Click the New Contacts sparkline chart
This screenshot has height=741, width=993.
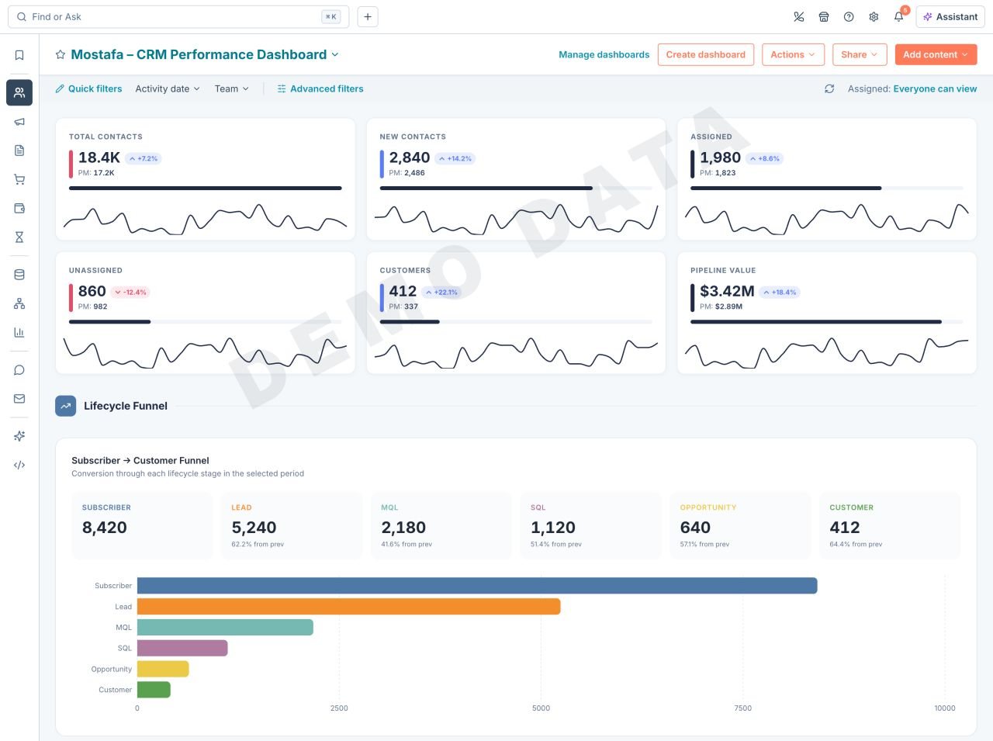coord(516,219)
